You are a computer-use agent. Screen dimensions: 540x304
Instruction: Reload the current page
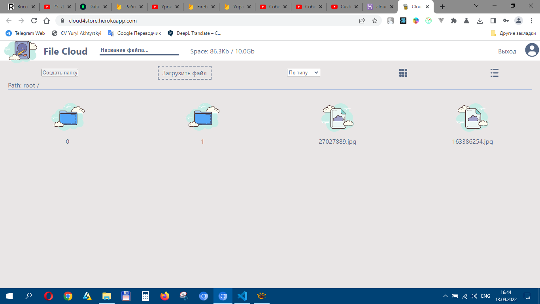click(34, 21)
